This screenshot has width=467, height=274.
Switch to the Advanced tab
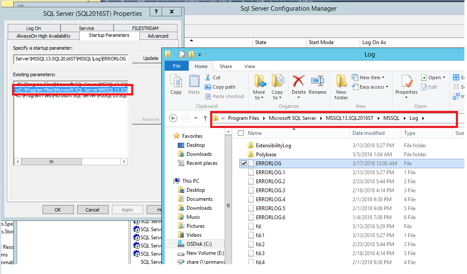(158, 36)
